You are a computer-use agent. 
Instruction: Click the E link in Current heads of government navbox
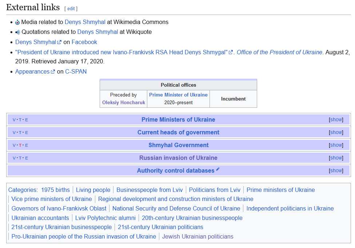pos(27,133)
